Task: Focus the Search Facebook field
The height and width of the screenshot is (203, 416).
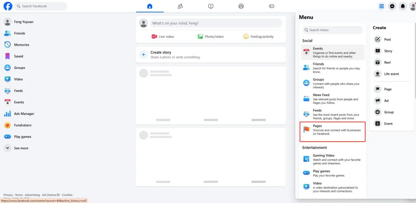Action: [41, 6]
